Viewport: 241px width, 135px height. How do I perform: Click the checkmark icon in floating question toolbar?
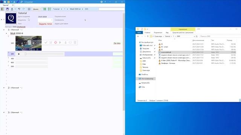[x=46, y=42]
